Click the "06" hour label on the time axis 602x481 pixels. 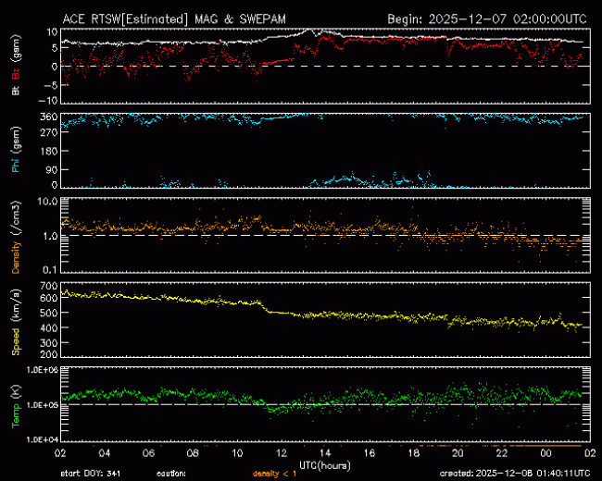148,453
